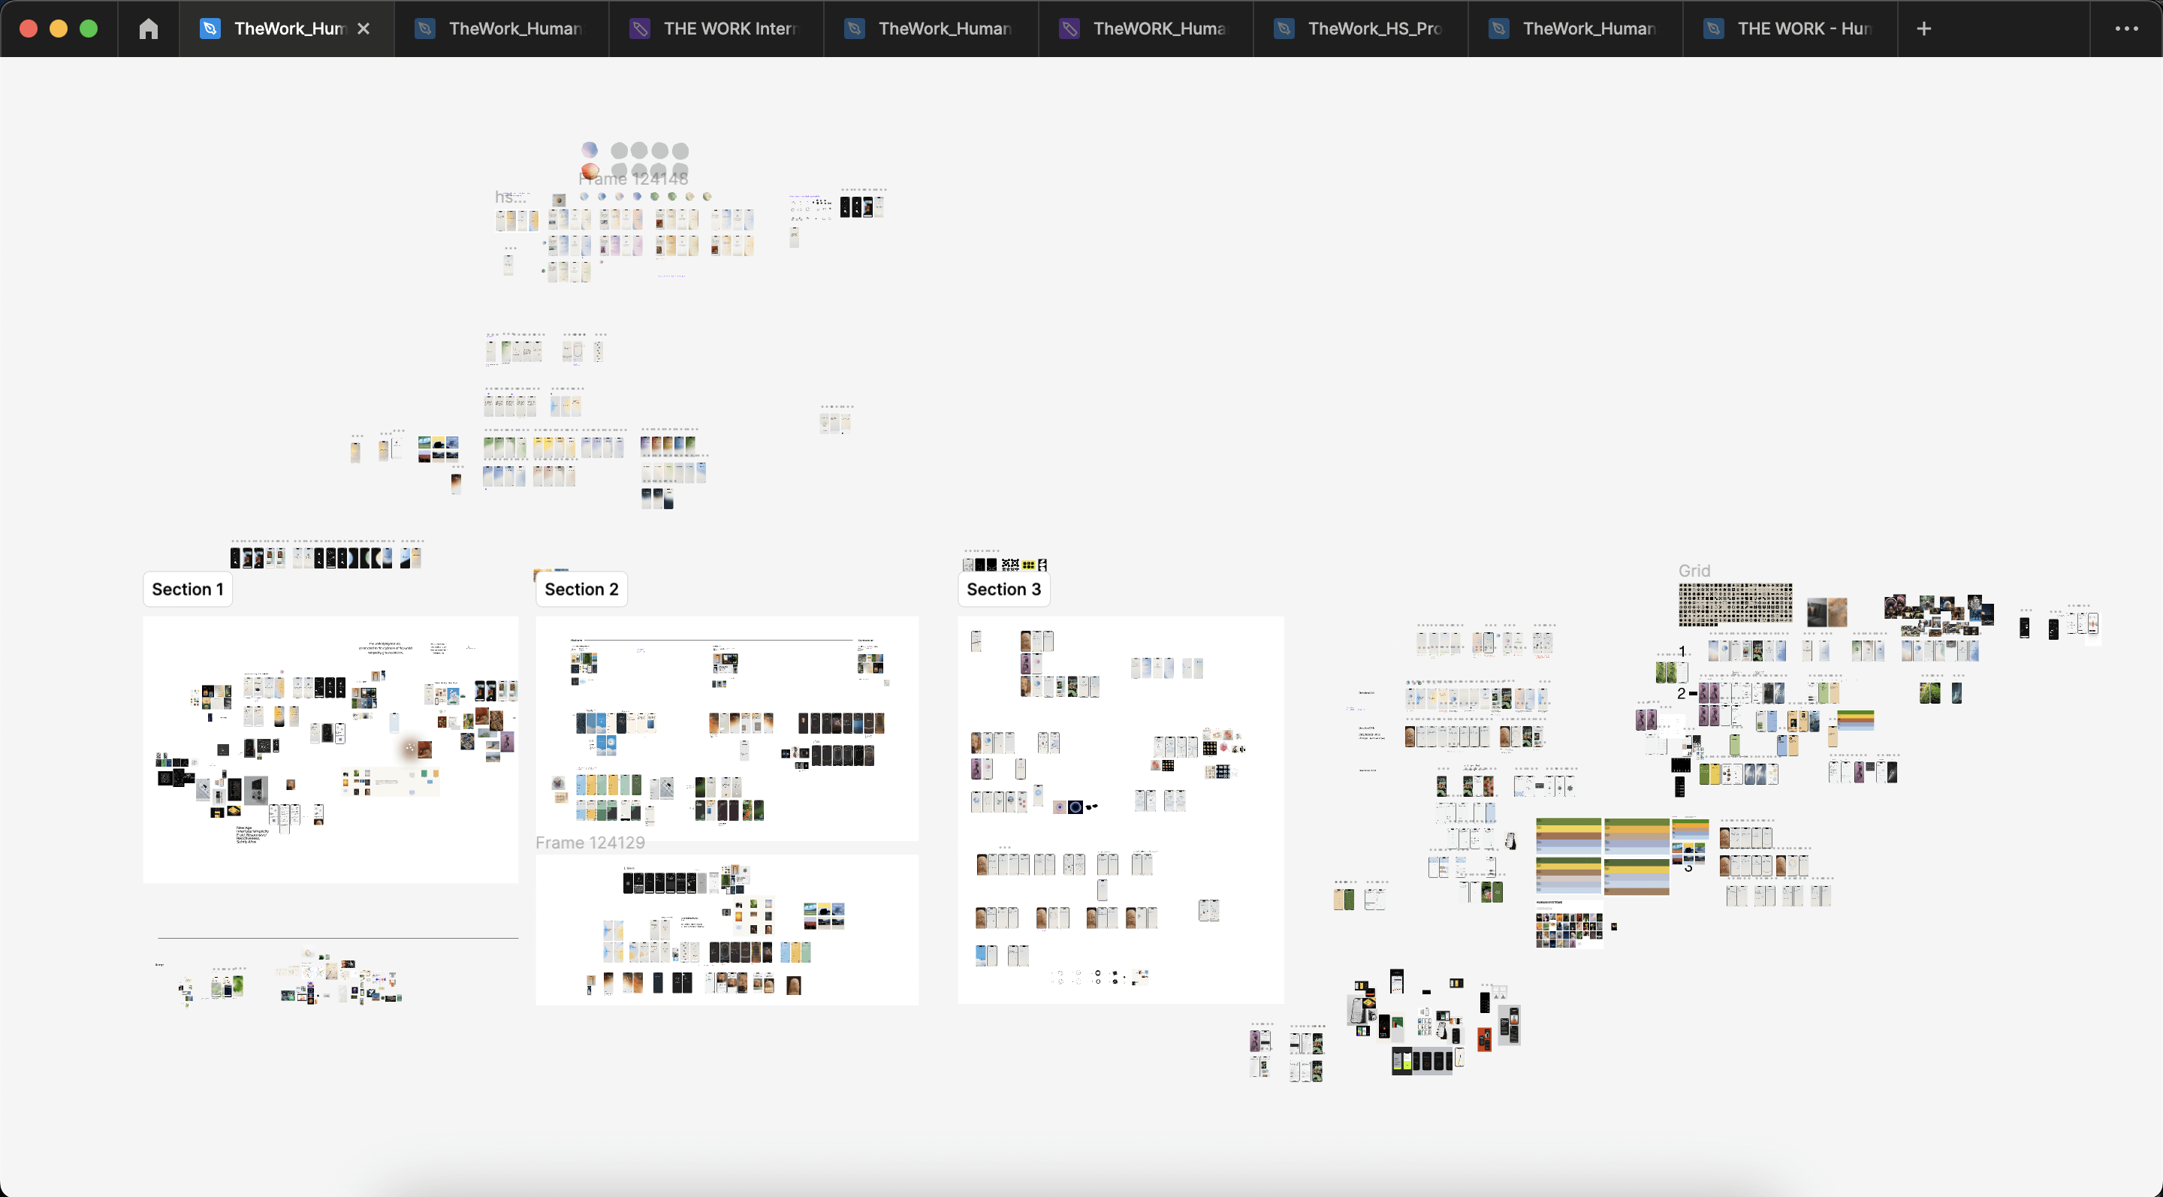The width and height of the screenshot is (2163, 1197).
Task: Select Section 3 by clicking its label
Action: [x=1003, y=589]
